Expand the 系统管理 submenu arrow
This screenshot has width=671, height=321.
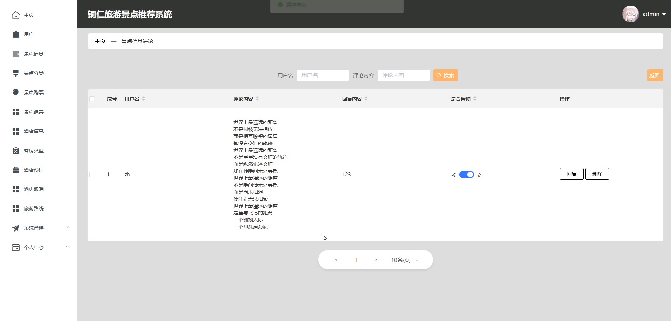pyautogui.click(x=67, y=228)
